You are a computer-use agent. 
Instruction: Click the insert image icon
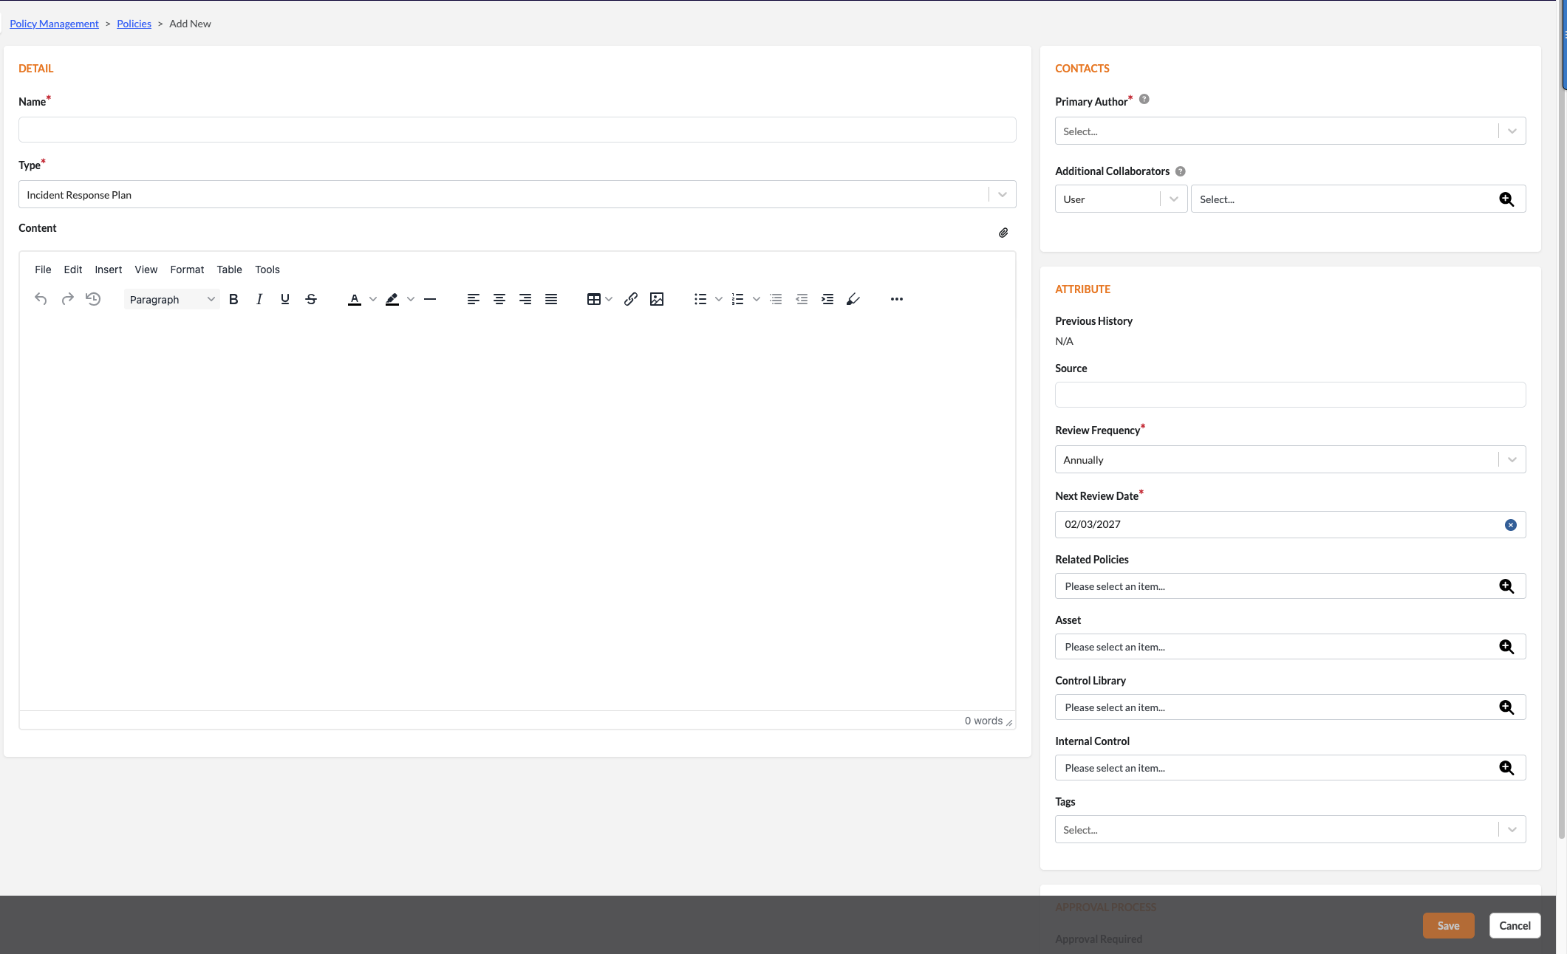[x=656, y=299]
